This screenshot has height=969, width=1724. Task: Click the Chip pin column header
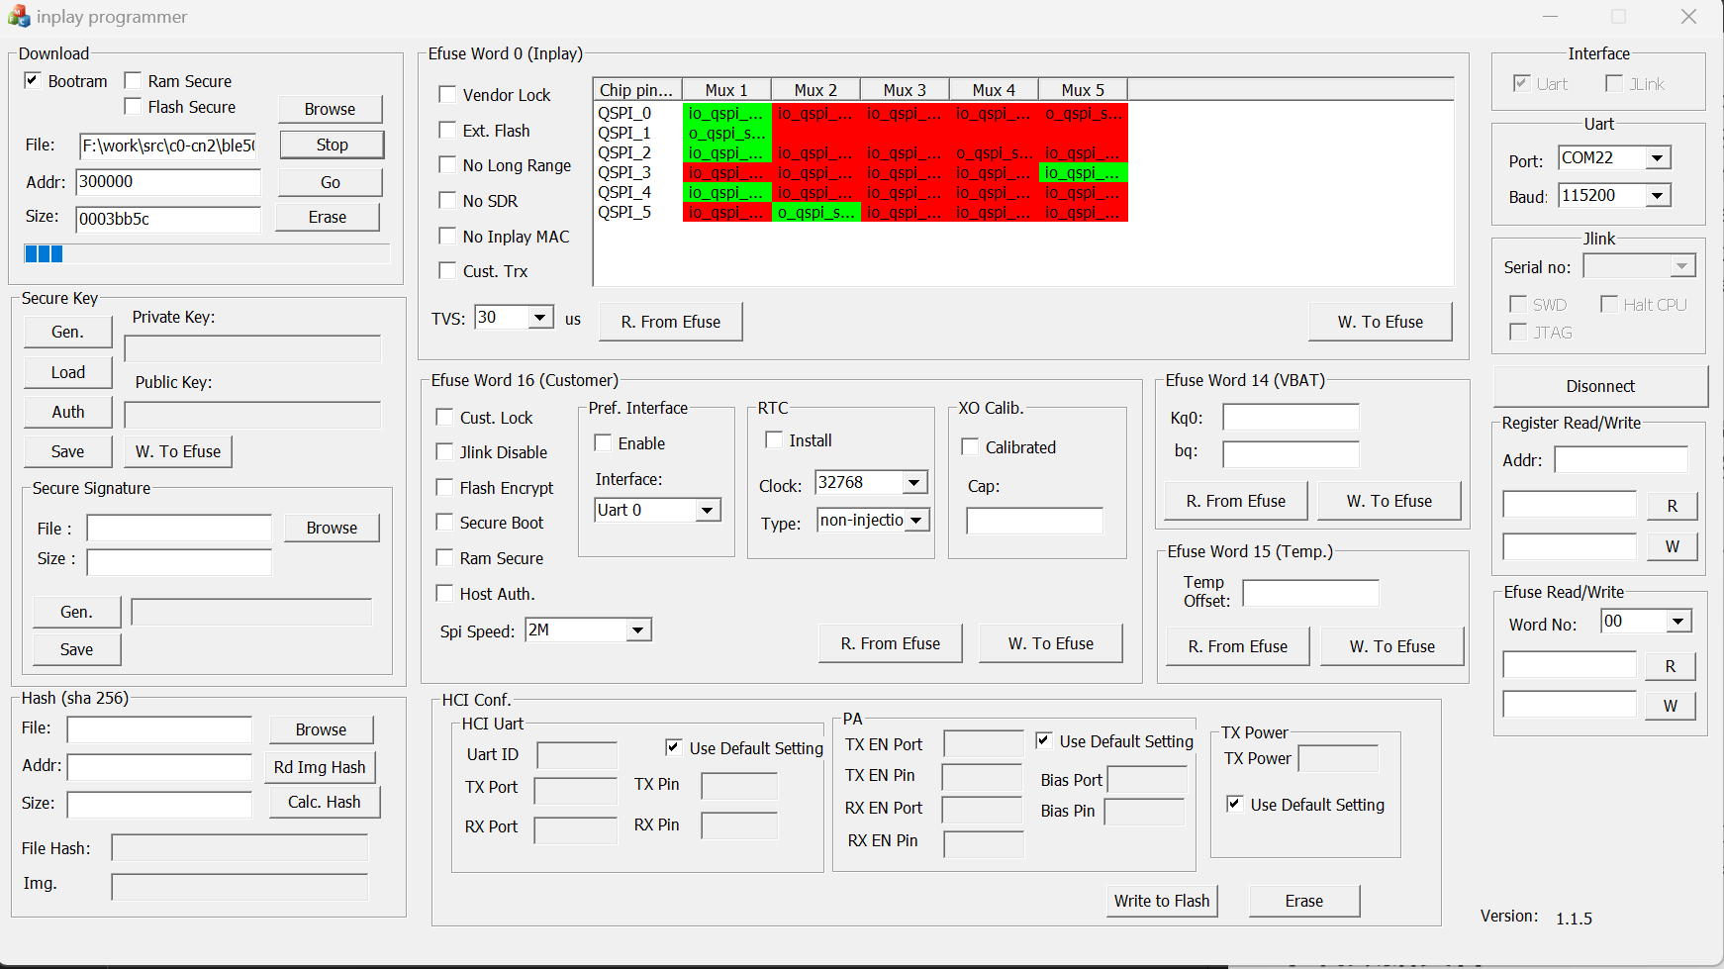(x=638, y=90)
